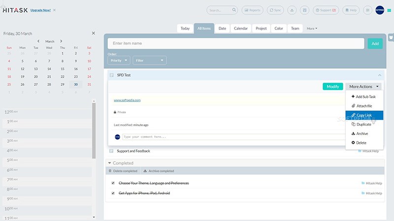Click the teal status icon beside the avatar
The image size is (394, 221).
[x=389, y=10]
